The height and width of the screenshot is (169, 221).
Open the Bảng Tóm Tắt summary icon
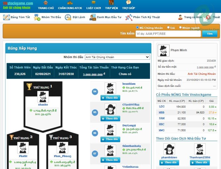[x=6, y=17]
